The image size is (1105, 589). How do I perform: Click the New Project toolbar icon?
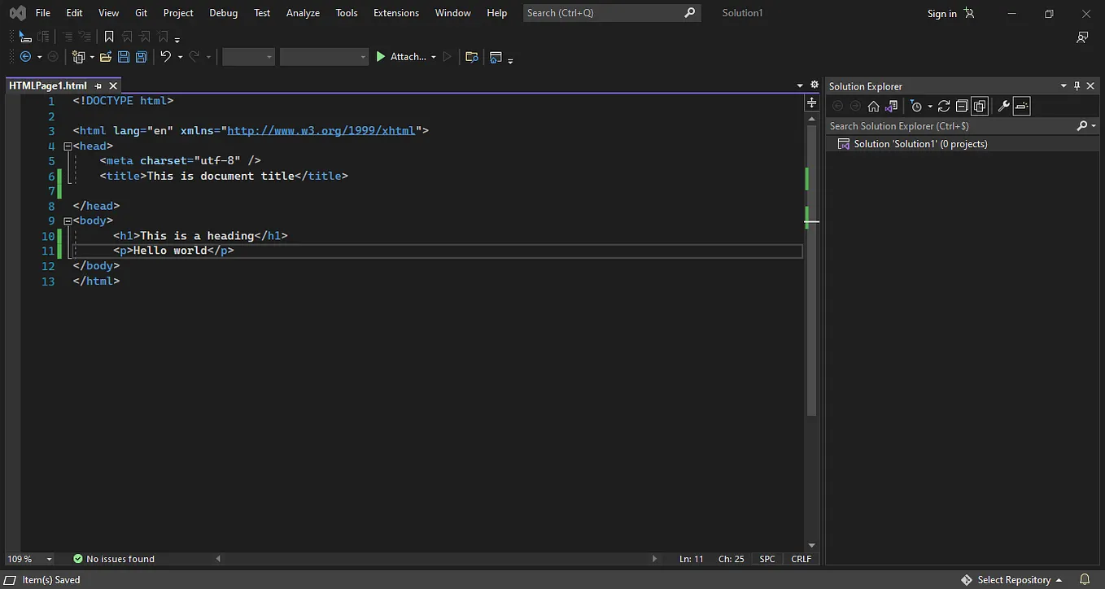click(79, 57)
